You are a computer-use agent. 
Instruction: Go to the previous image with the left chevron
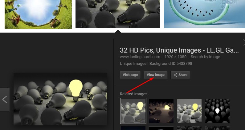[5, 100]
